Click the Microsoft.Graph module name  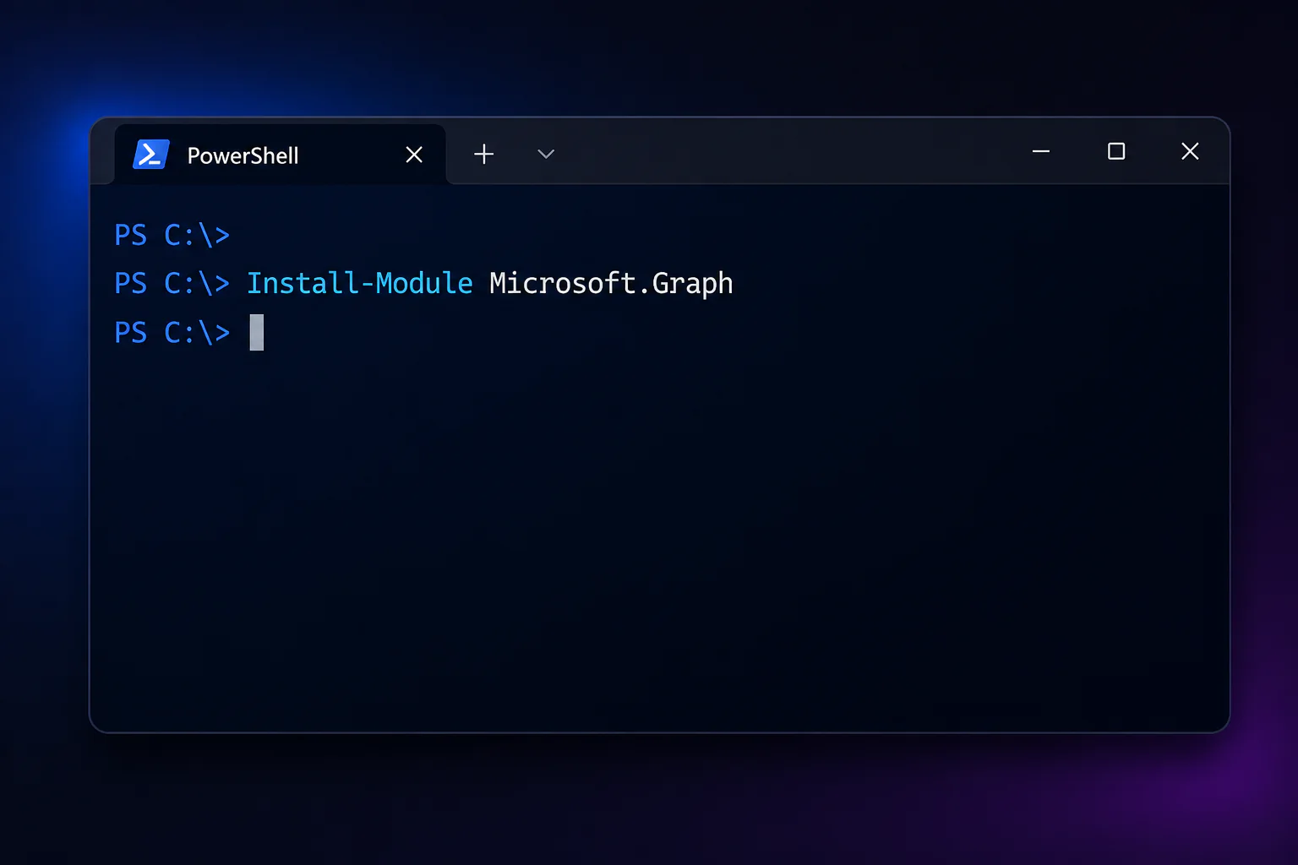611,284
